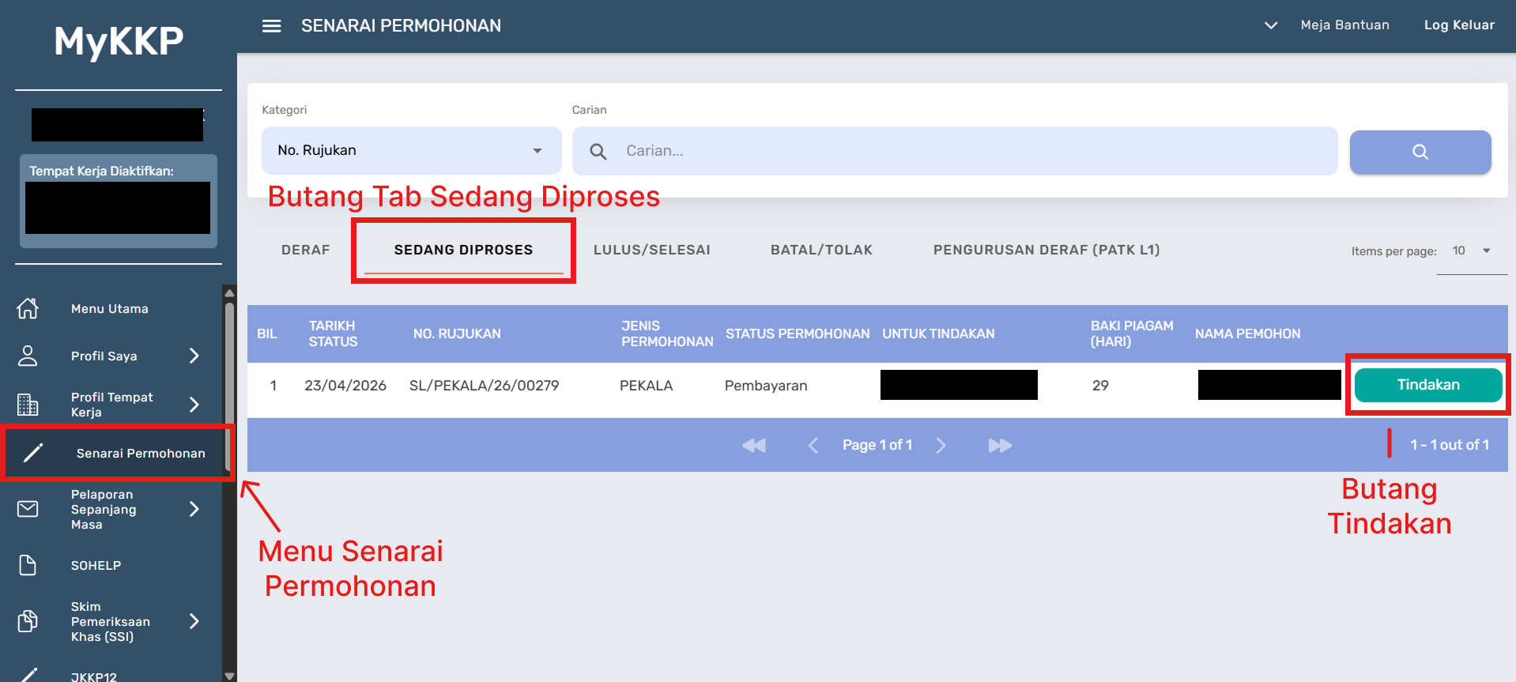Viewport: 1516px width, 682px height.
Task: Expand Profil Tempat Kerja submenu
Action: (x=194, y=405)
